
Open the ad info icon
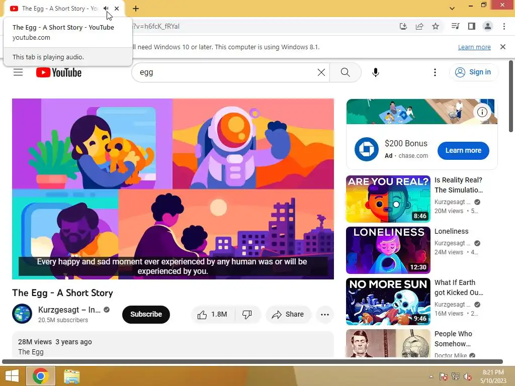click(482, 112)
